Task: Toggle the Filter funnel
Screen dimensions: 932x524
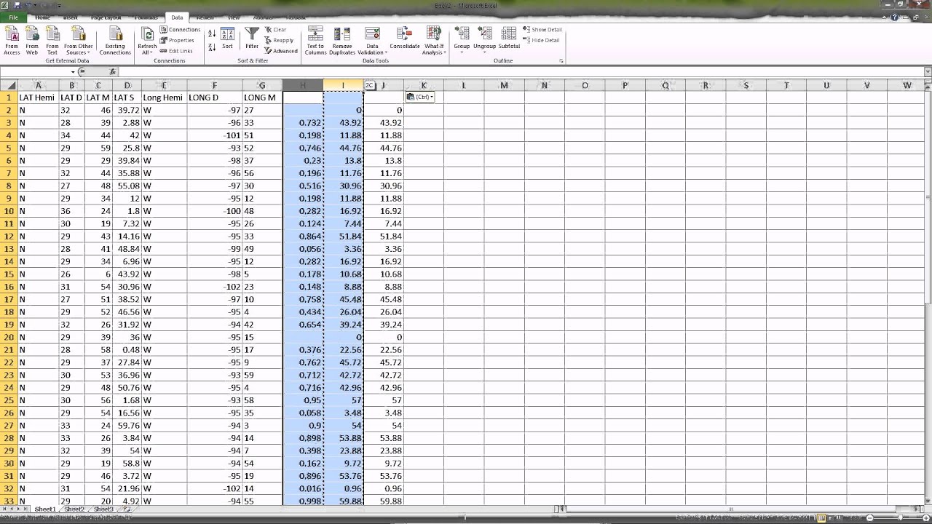Action: [252, 39]
